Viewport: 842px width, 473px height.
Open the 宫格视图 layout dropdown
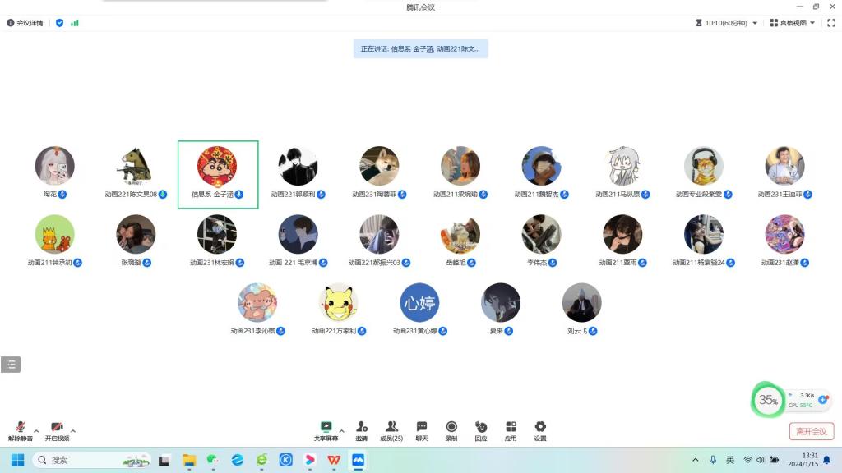[x=793, y=23]
